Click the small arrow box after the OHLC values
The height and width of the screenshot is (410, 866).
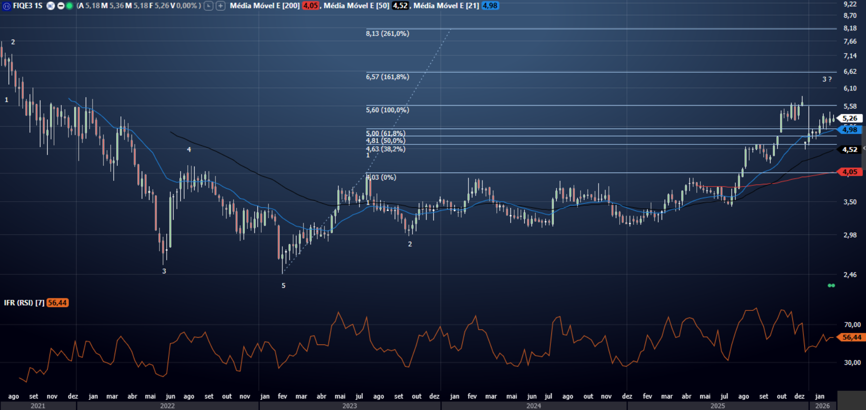click(x=208, y=6)
